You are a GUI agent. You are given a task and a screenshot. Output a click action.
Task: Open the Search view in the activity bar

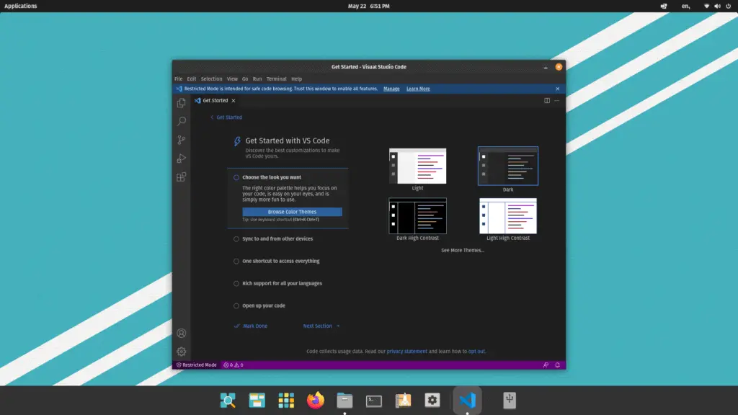click(x=181, y=121)
